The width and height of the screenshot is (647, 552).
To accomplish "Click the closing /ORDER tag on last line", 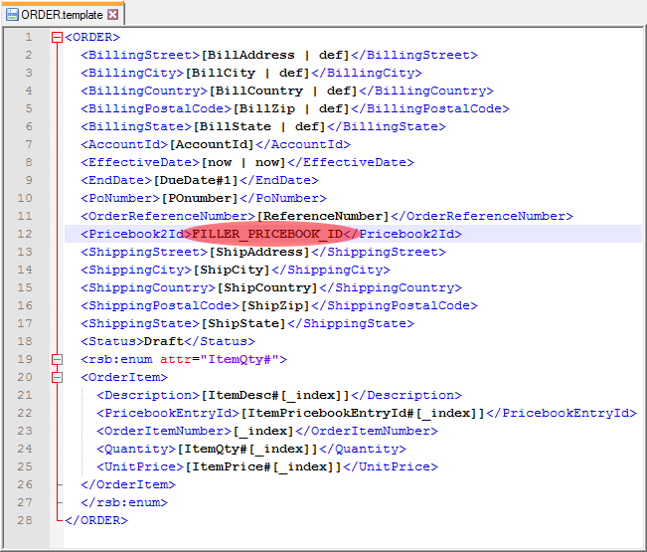I will (x=96, y=520).
